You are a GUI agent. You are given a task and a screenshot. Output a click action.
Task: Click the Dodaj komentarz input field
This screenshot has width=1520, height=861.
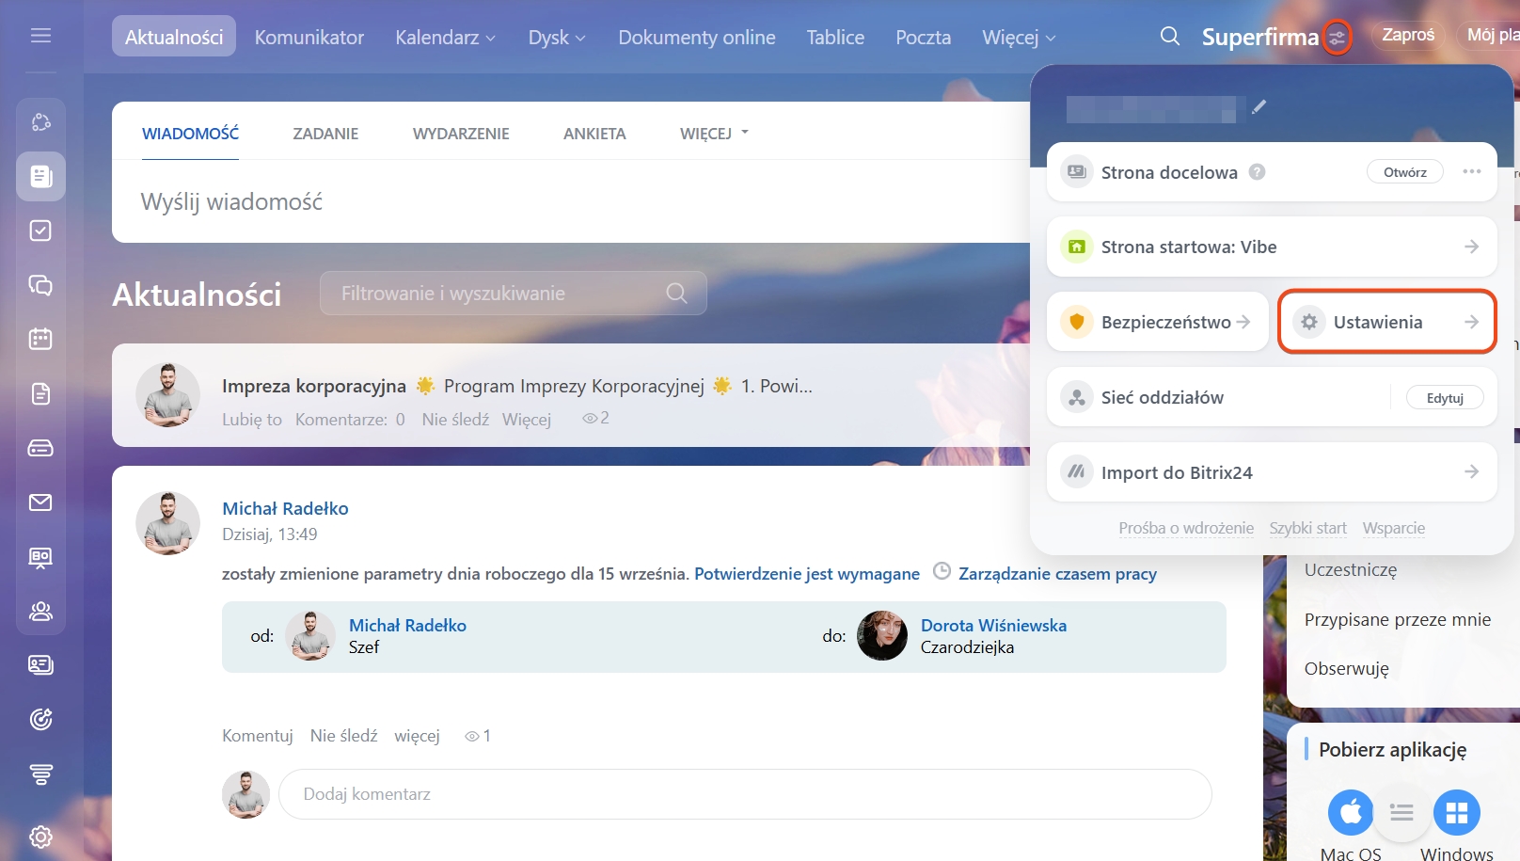(744, 794)
